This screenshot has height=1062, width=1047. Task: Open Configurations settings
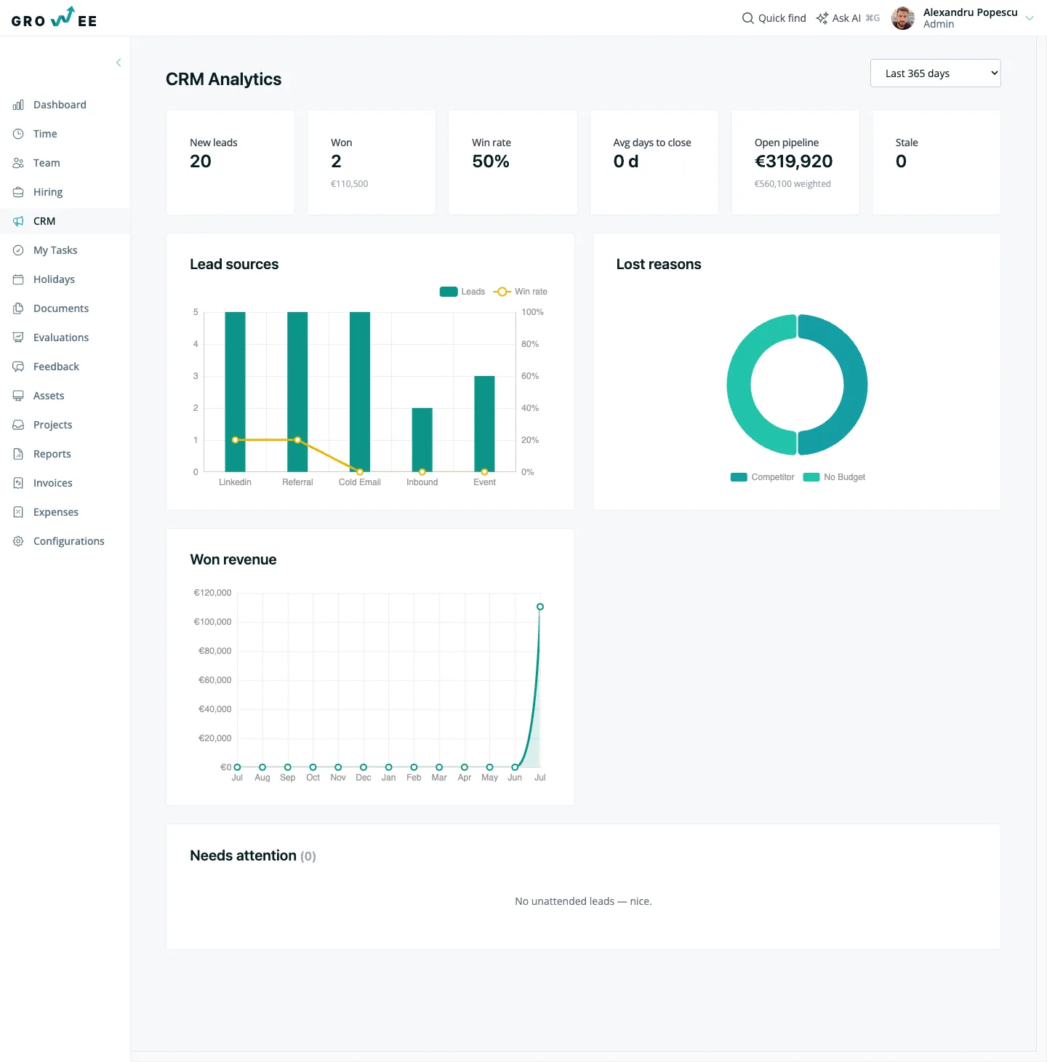coord(69,541)
